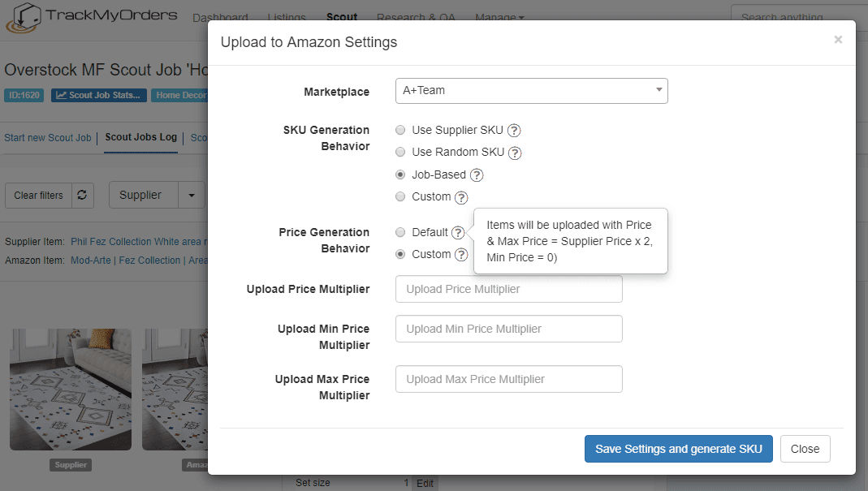Click inside the Upload Price Multiplier field
868x491 pixels.
508,289
